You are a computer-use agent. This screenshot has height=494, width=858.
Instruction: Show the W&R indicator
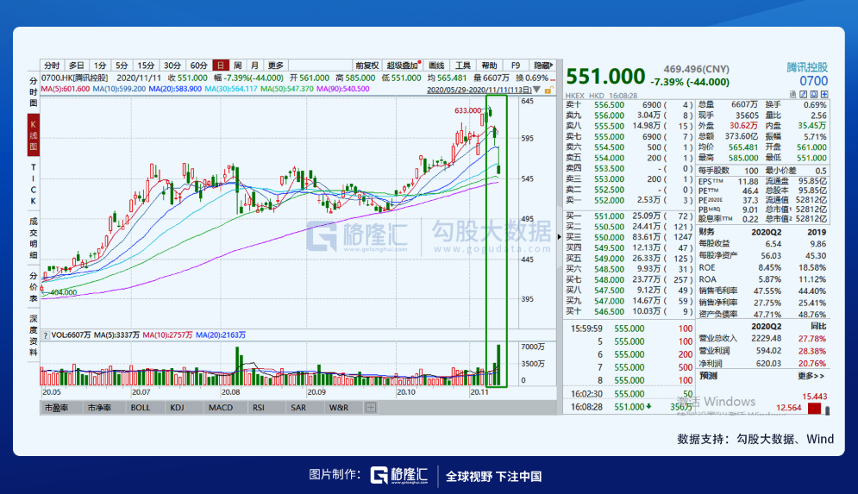point(339,408)
